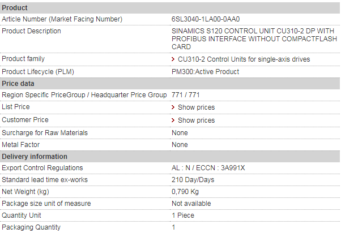Viewport: 341px width, 233px height.
Task: Click the PM300:Active Product lifecycle value
Action: click(x=205, y=72)
